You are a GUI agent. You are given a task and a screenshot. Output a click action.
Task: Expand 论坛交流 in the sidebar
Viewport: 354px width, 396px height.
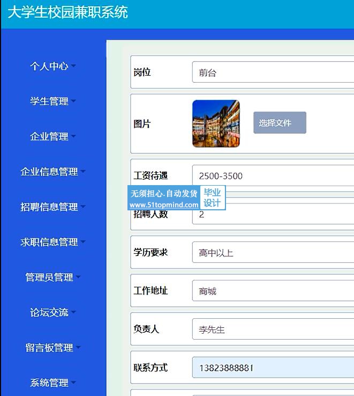coord(52,312)
